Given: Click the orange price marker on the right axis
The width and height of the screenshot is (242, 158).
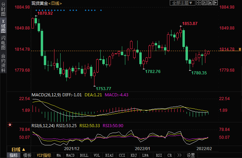Looking at the screenshot, I should point(240,50).
